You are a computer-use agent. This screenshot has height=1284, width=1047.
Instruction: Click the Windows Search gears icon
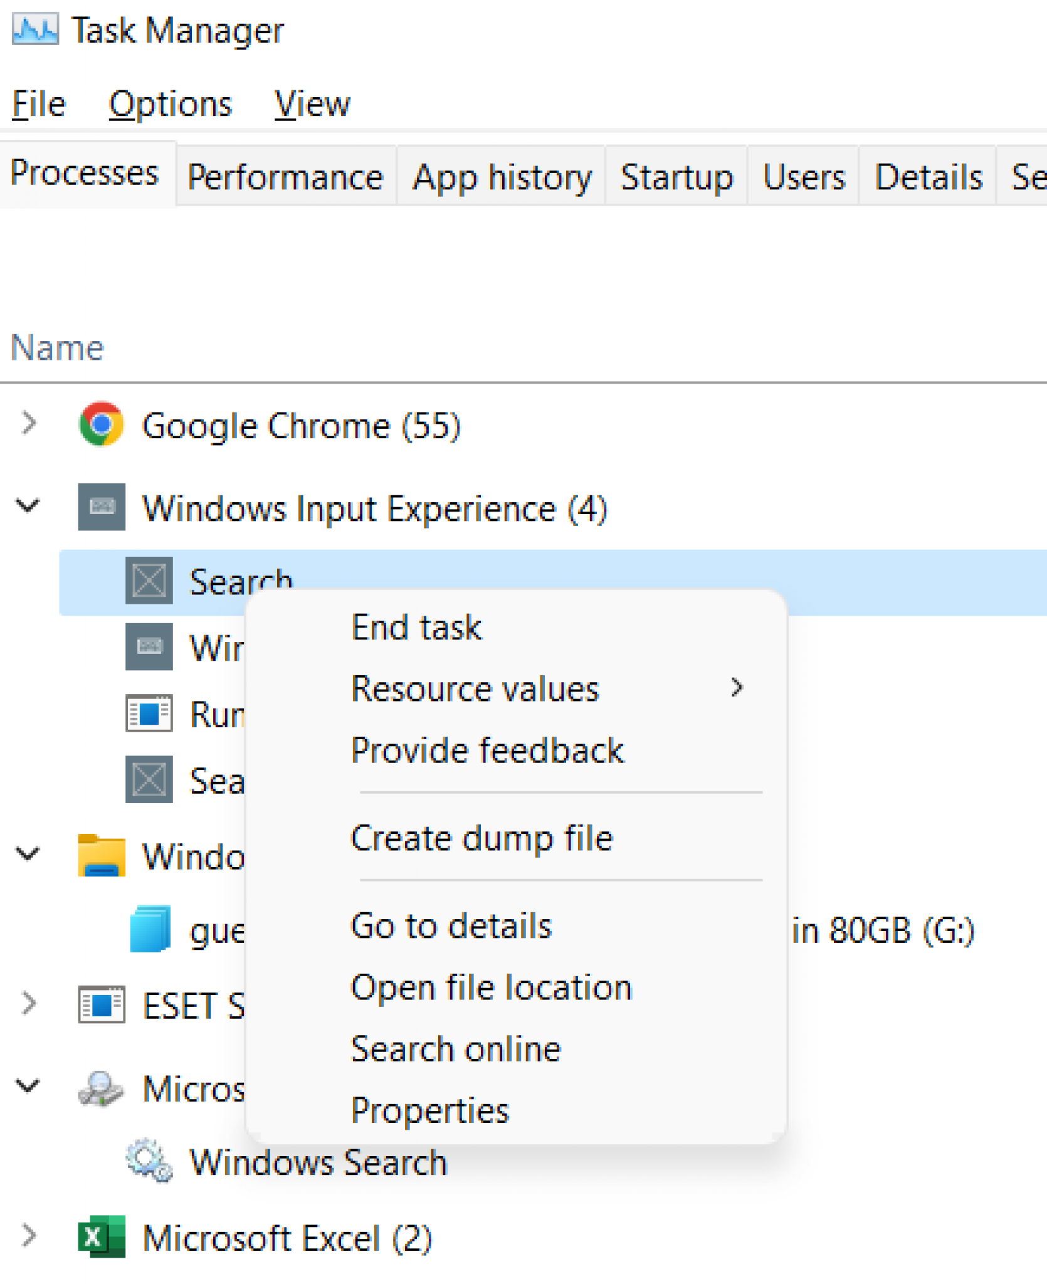coord(147,1160)
